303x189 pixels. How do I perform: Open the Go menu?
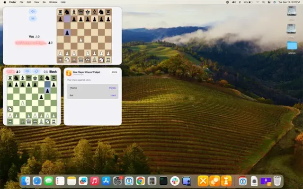click(x=44, y=2)
